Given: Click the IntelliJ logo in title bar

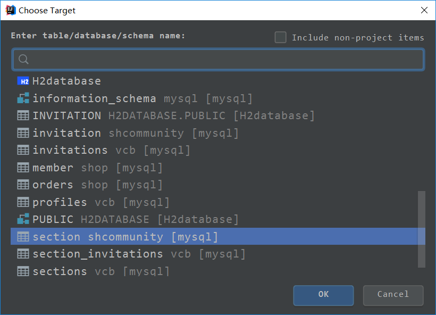Looking at the screenshot, I should (11, 10).
